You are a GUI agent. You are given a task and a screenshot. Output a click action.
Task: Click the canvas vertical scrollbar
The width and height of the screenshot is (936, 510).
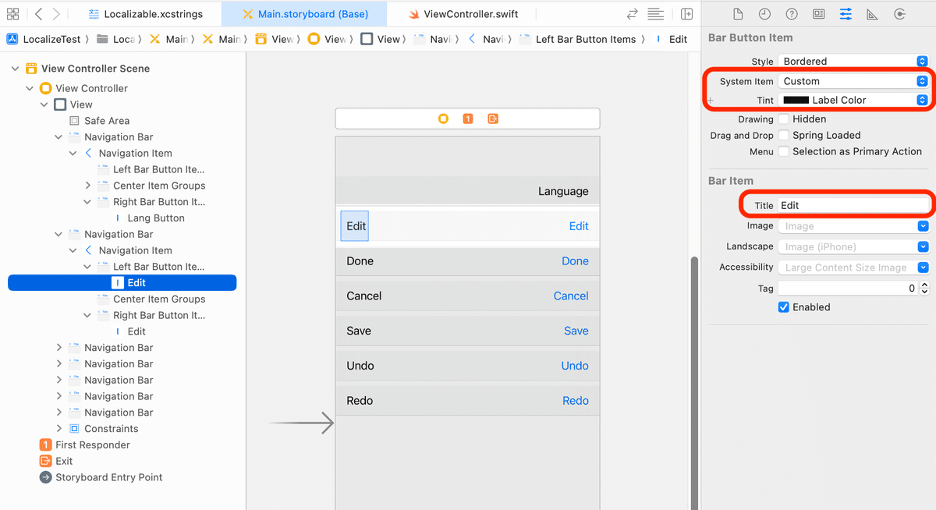click(693, 382)
